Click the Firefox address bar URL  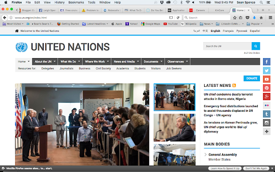point(90,18)
